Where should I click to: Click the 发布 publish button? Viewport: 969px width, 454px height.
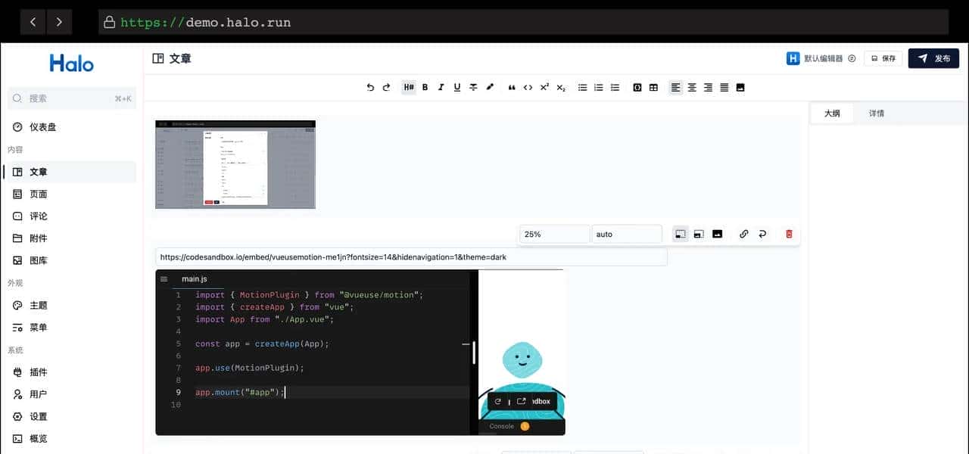coord(933,58)
